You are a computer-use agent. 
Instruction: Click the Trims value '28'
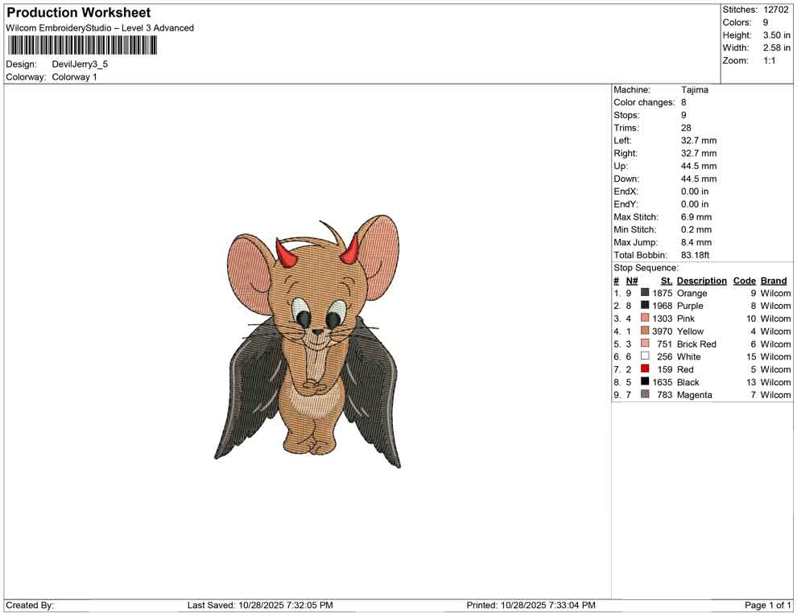click(686, 128)
